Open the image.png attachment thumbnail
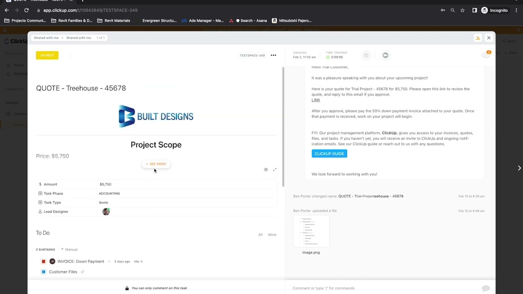 point(311,232)
